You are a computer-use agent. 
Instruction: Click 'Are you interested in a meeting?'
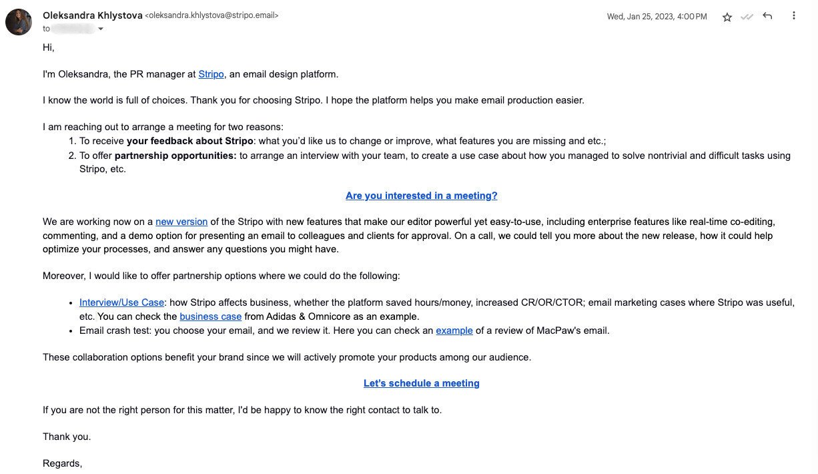[421, 195]
